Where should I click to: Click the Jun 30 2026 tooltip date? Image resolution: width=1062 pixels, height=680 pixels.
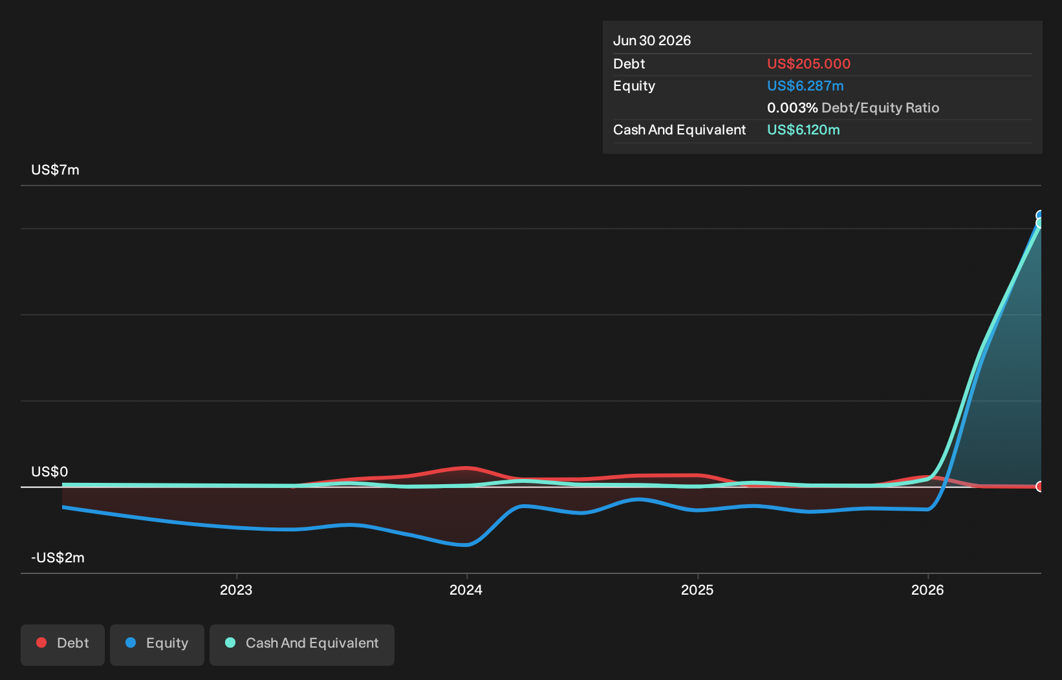pos(652,41)
